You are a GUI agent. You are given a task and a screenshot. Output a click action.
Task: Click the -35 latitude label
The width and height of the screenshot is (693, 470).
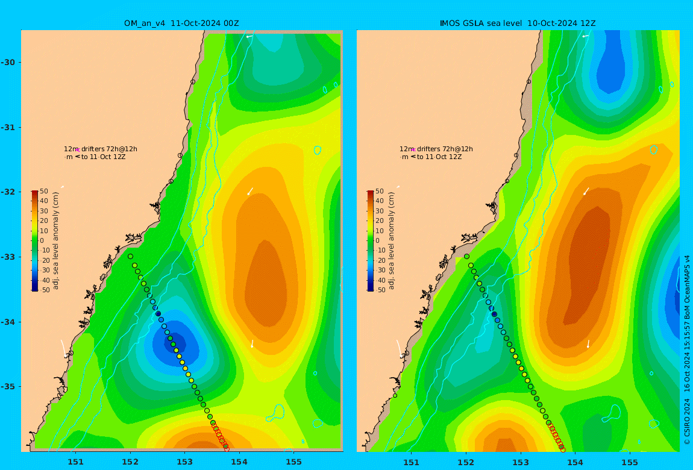coord(7,386)
